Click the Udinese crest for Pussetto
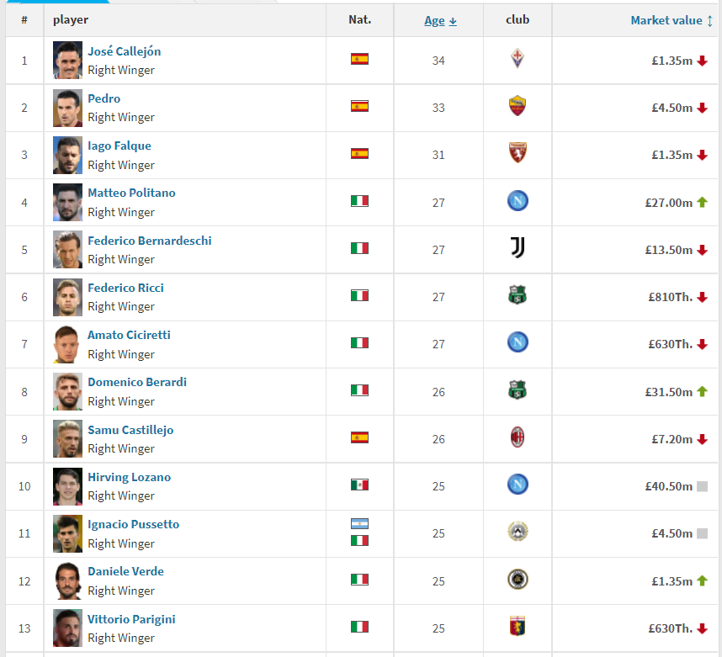The height and width of the screenshot is (657, 722). 518,533
